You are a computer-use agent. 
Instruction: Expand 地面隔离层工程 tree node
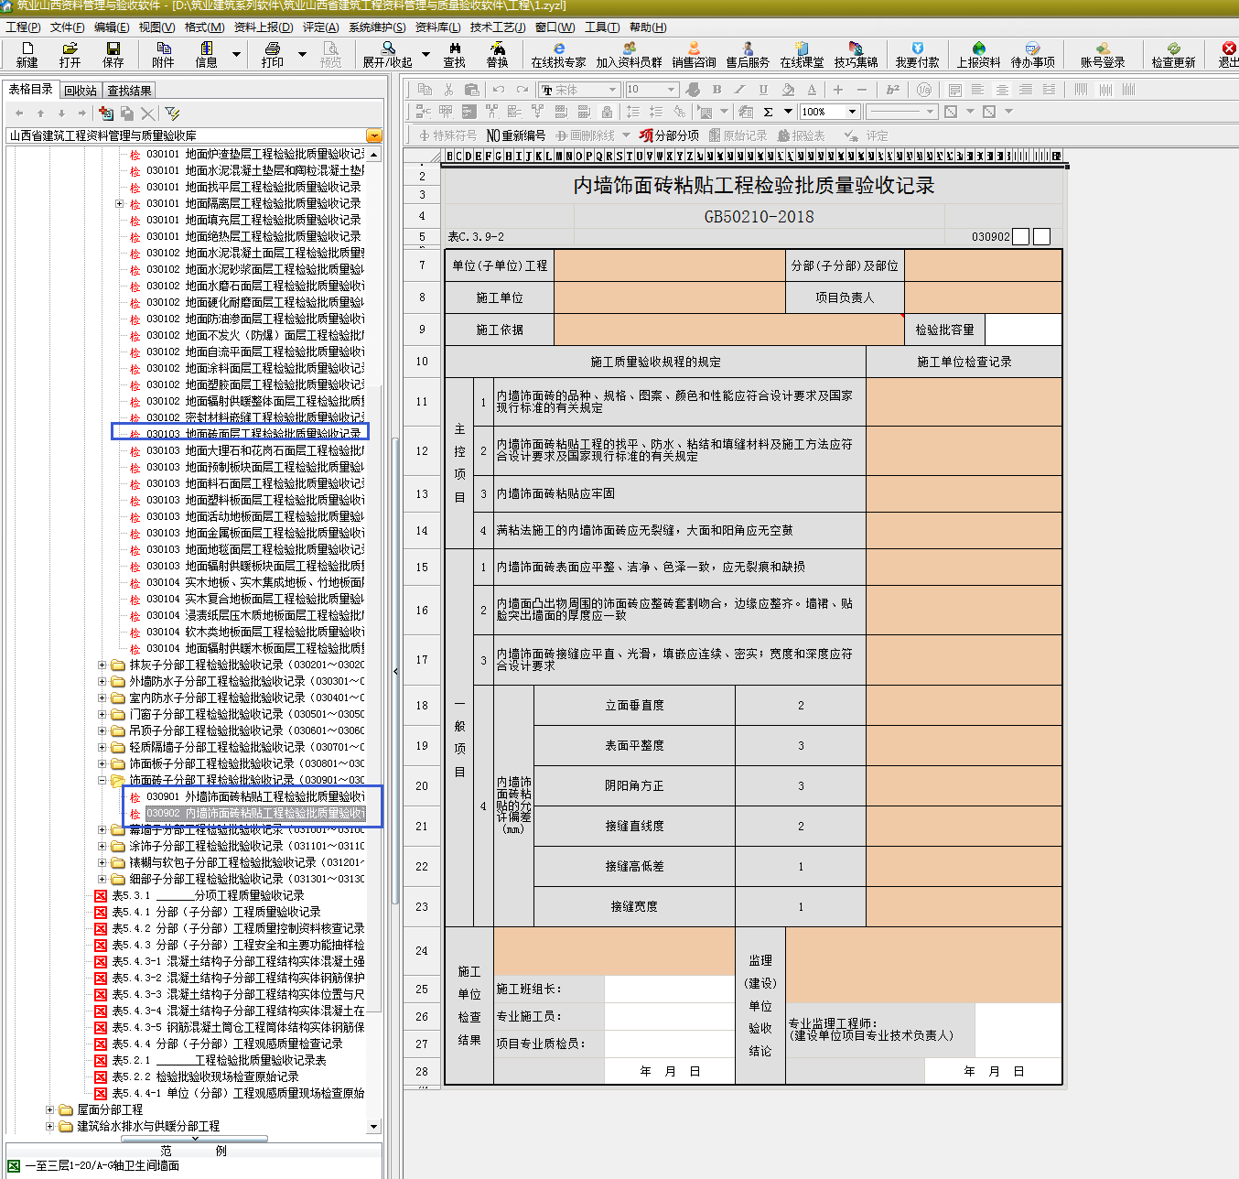(119, 203)
